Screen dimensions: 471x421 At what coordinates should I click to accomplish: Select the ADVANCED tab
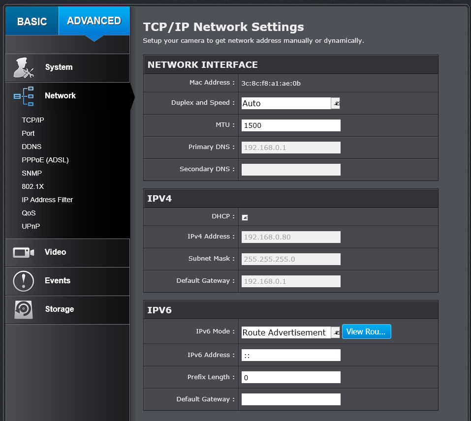pos(94,21)
